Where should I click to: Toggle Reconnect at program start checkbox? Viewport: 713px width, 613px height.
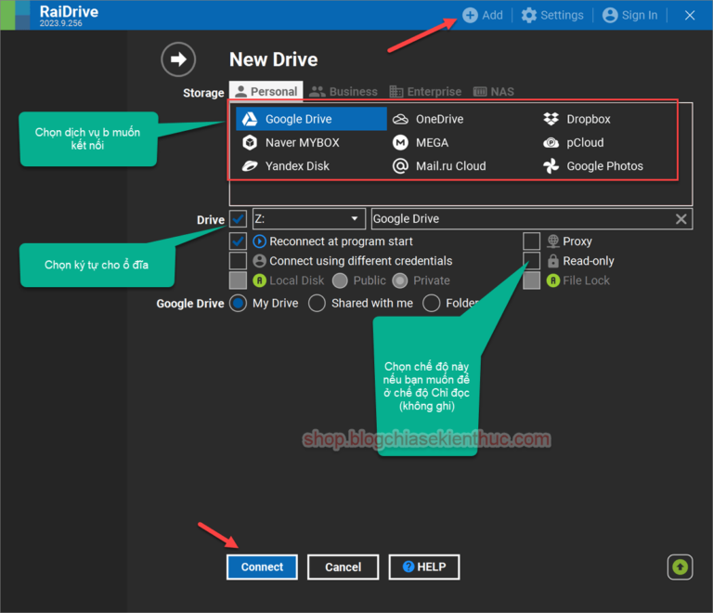[x=239, y=241]
